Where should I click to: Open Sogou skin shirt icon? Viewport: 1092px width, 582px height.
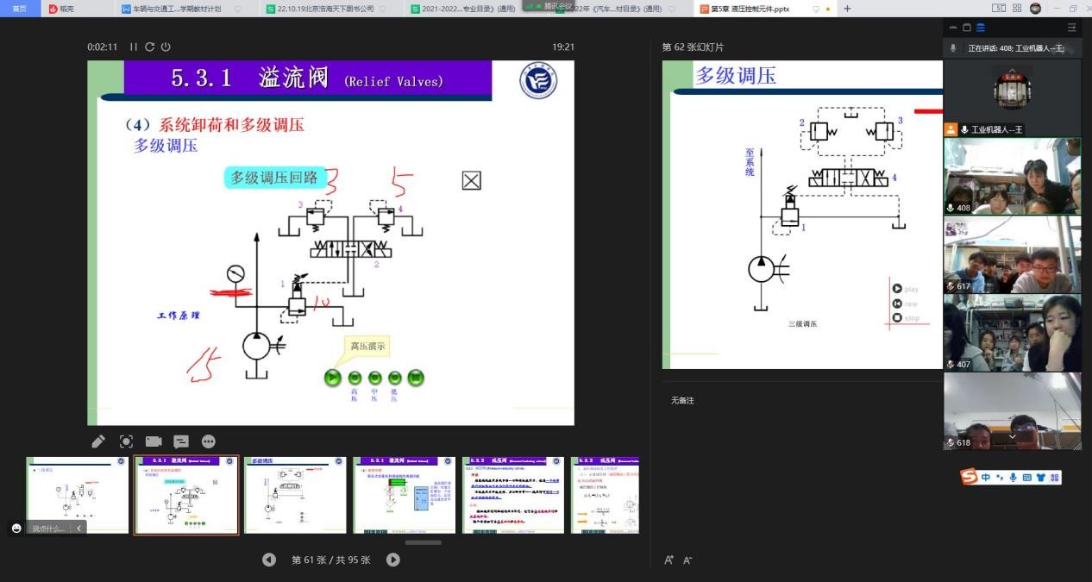1040,477
